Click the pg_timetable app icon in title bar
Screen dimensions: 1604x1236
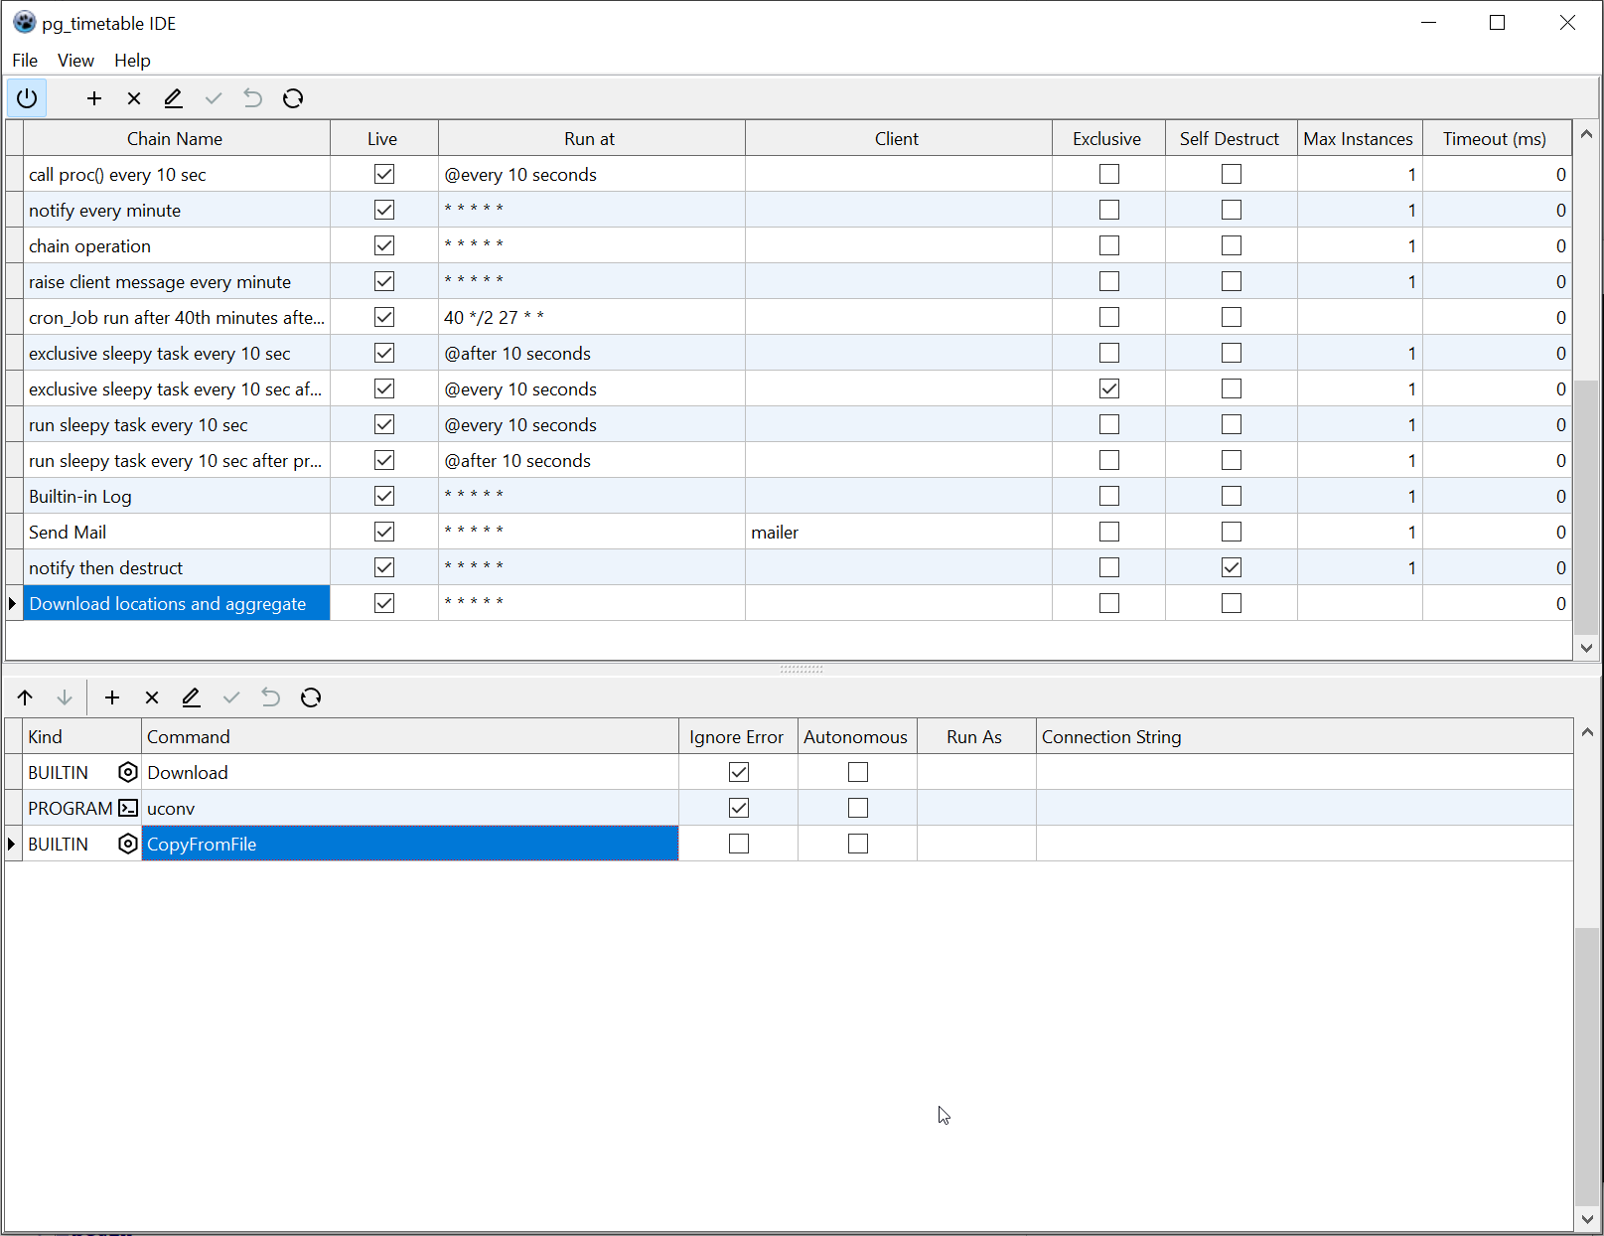(24, 22)
